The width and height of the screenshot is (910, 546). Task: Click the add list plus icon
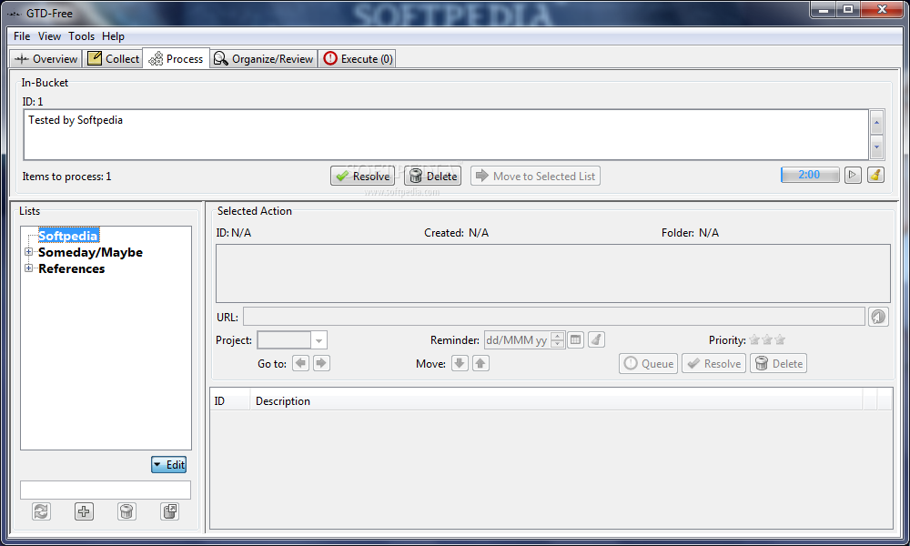click(84, 511)
